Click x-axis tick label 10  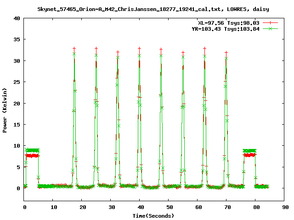coord(54,207)
